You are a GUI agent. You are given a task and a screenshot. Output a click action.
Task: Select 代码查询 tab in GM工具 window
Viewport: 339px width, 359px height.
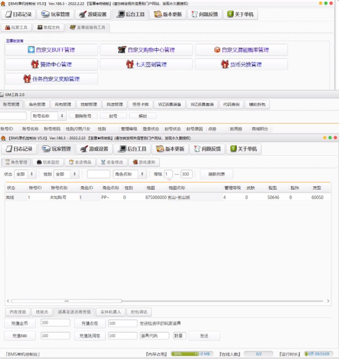[x=231, y=105]
